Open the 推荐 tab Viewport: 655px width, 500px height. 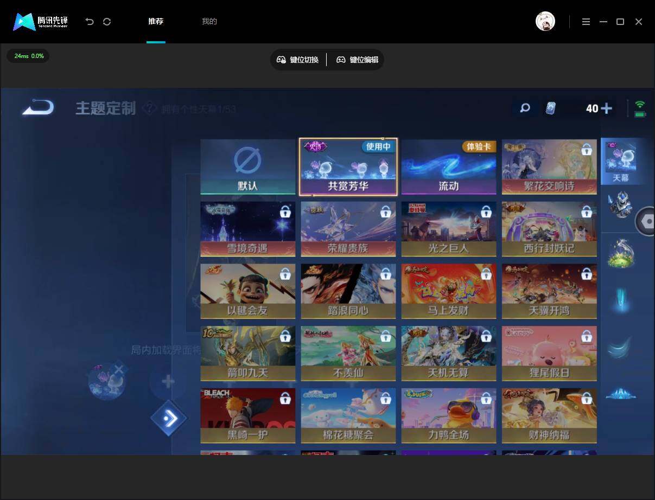click(156, 22)
